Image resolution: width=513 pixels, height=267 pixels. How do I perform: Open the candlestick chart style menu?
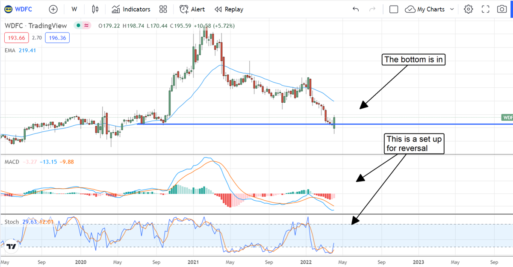click(x=95, y=9)
